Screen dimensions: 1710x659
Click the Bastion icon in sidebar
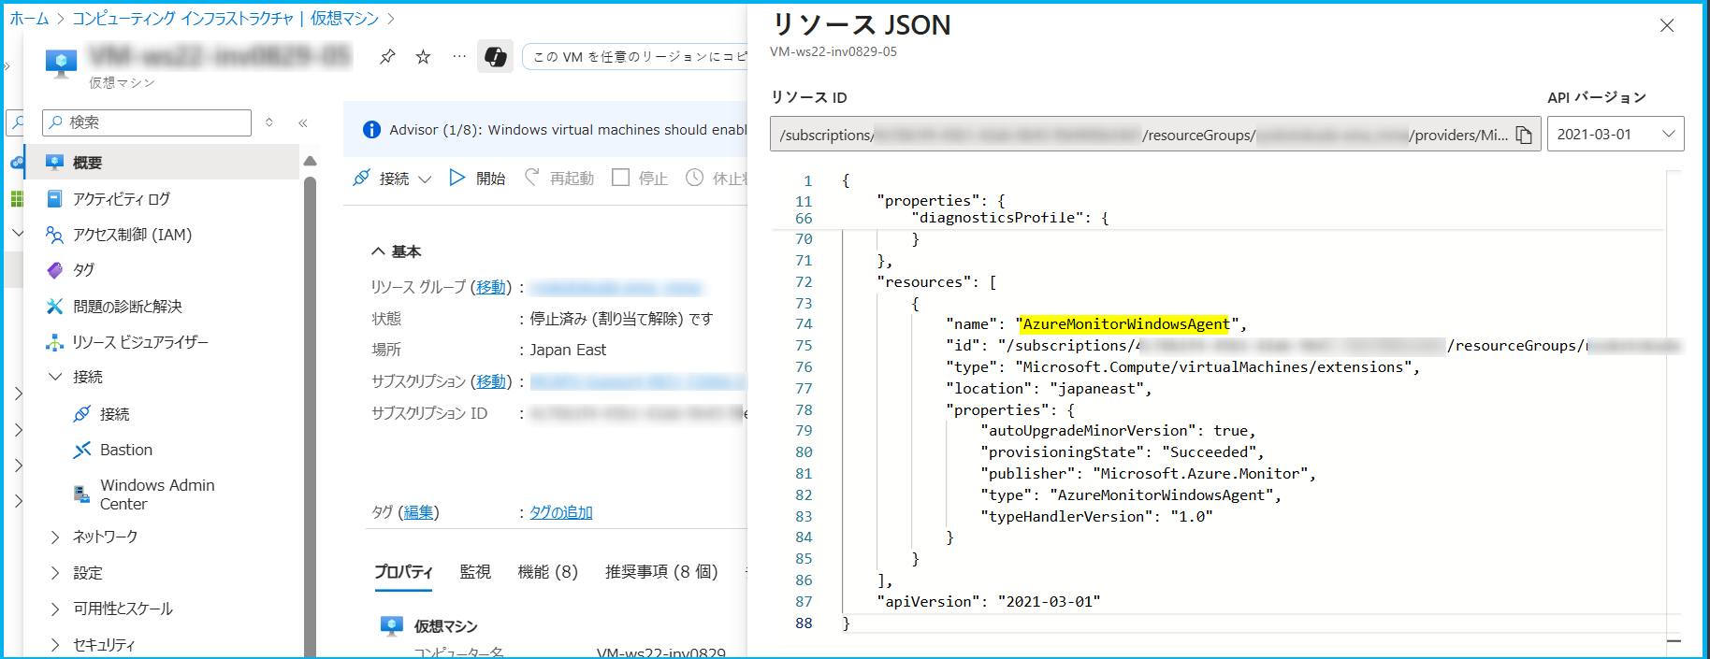tap(82, 450)
